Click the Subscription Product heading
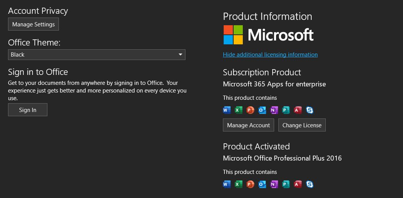This screenshot has width=403, height=198. [x=262, y=72]
